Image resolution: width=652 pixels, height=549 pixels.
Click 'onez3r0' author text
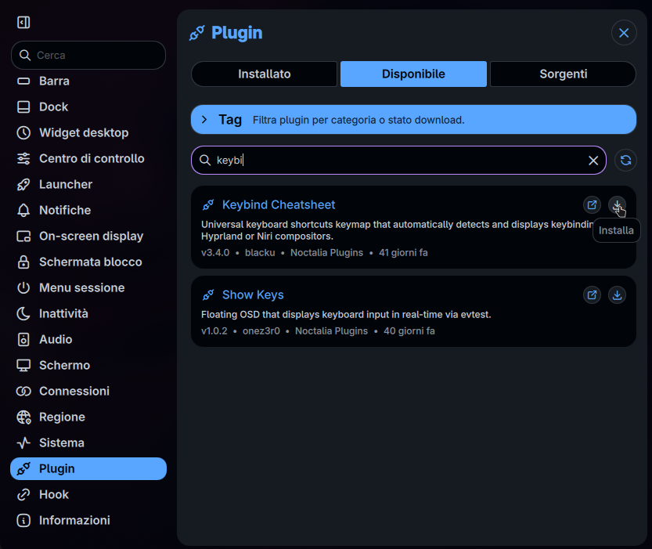(x=261, y=331)
